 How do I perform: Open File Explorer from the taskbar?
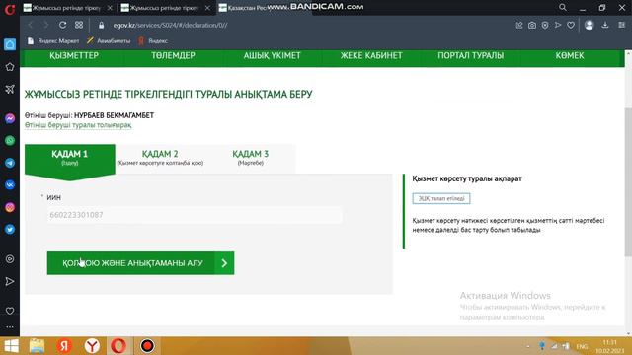(37, 346)
